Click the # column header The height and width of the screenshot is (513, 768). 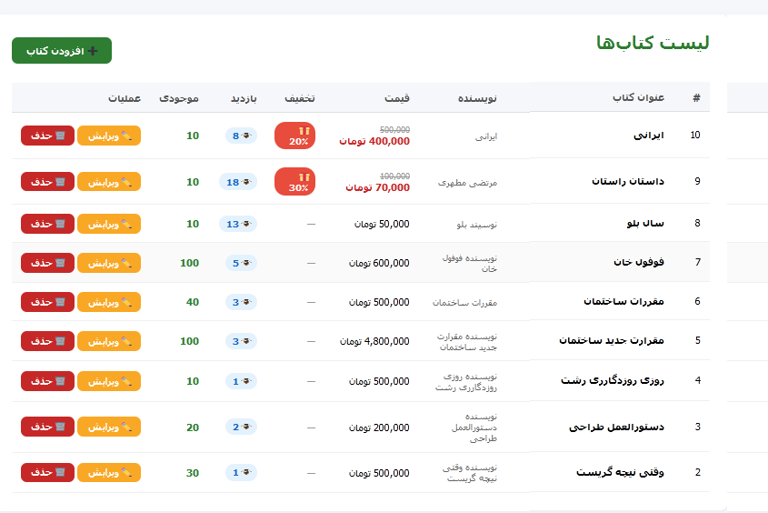696,97
